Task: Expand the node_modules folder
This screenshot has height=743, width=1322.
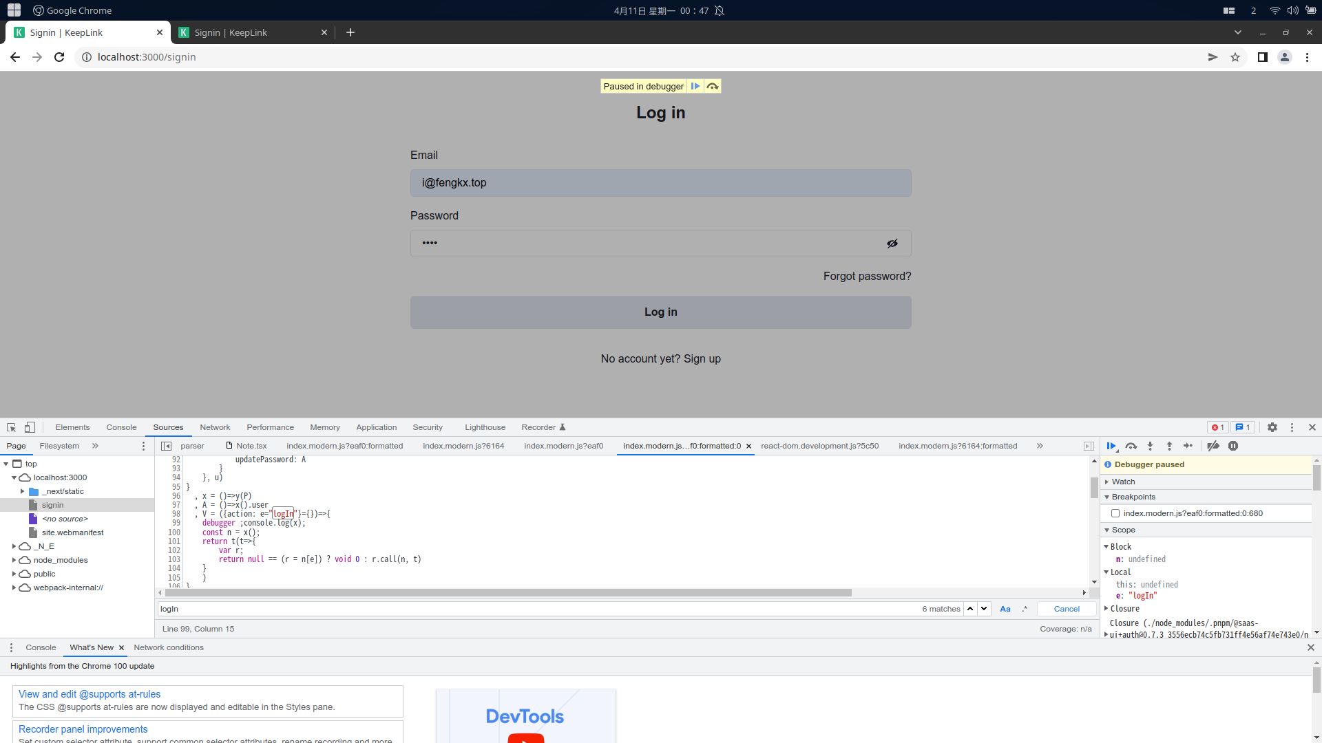Action: pyautogui.click(x=14, y=560)
